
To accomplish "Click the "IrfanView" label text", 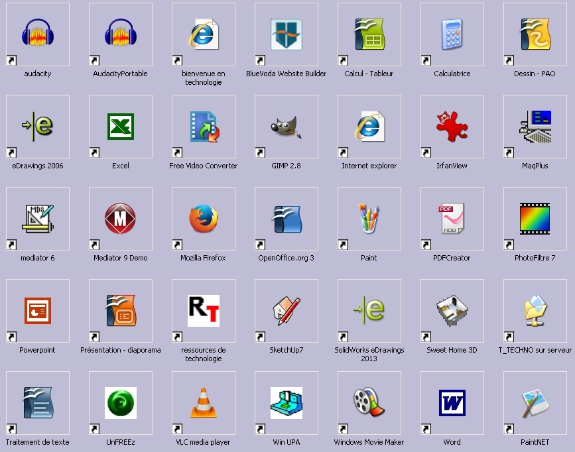I will (452, 166).
